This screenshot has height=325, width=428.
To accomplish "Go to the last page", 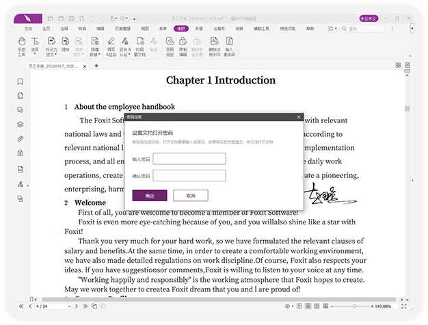I will coord(85,307).
